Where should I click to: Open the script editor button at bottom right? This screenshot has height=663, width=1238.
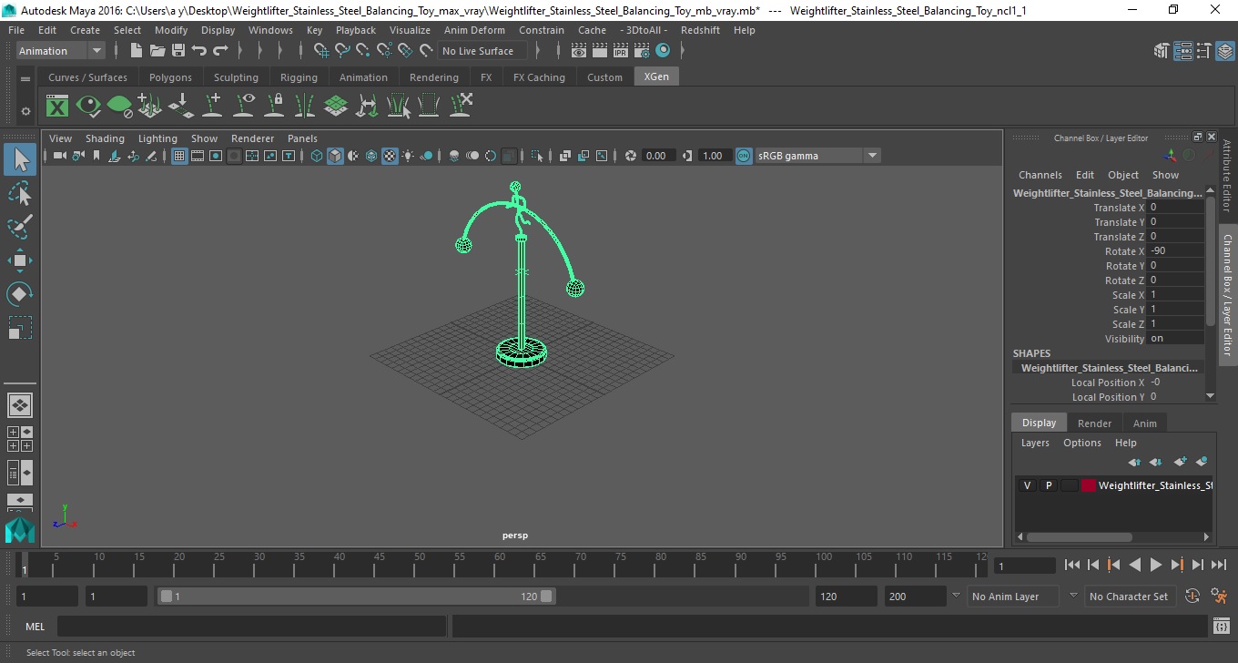coord(1222,627)
